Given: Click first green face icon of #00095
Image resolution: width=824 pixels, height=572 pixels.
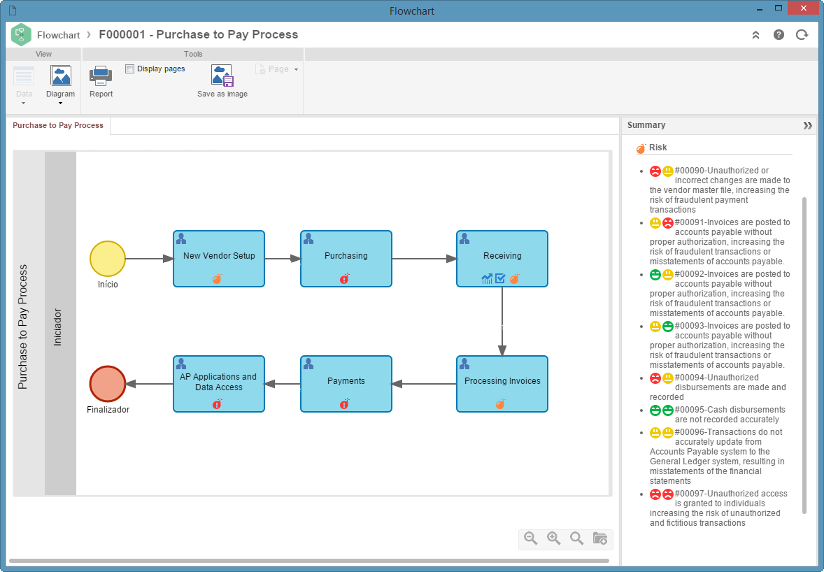Looking at the screenshot, I should [x=655, y=410].
